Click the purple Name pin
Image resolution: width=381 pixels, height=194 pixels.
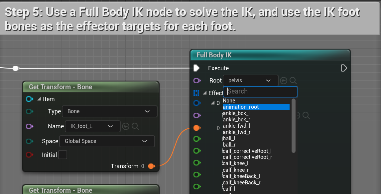pyautogui.click(x=29, y=126)
